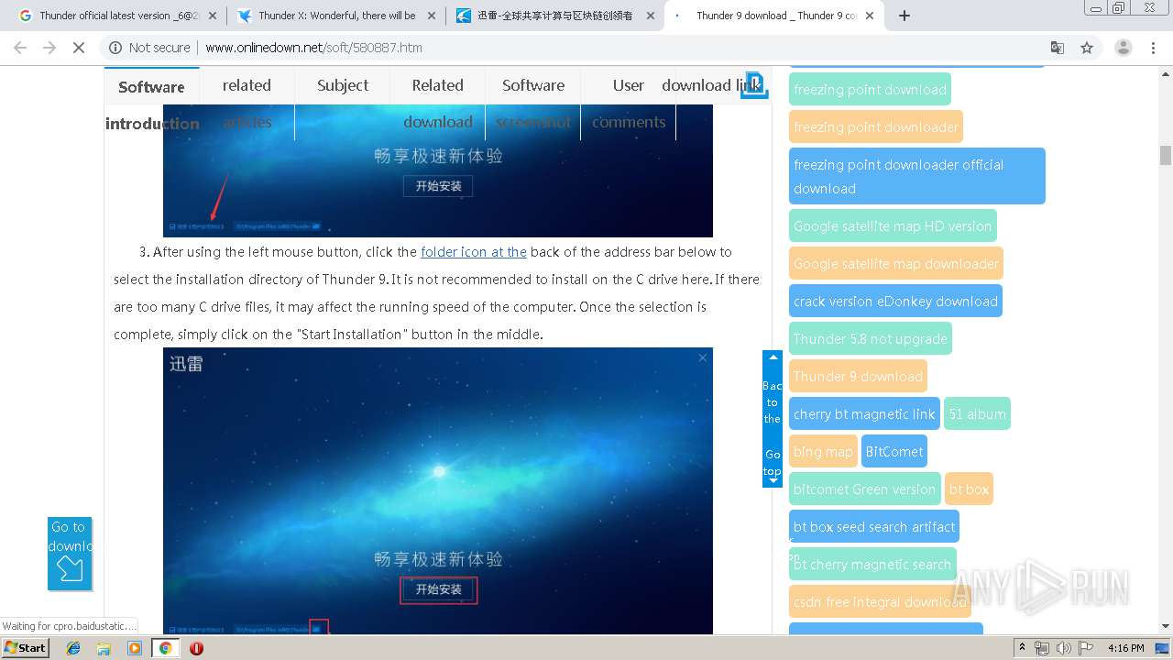The image size is (1173, 660).
Task: Click the red Opera-style taskbar icon
Action: (x=196, y=648)
